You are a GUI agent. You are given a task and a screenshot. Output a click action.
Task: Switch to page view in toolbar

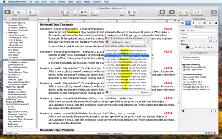click(x=13, y=12)
